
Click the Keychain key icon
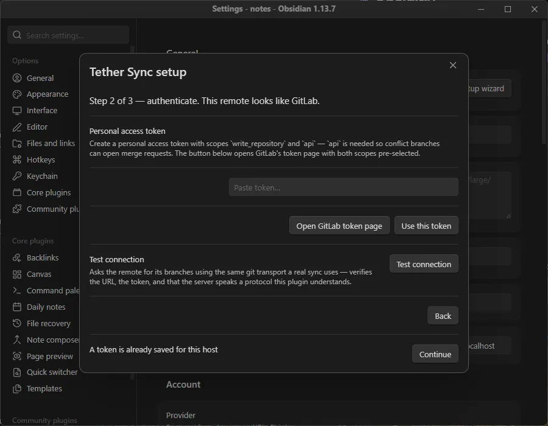point(17,176)
